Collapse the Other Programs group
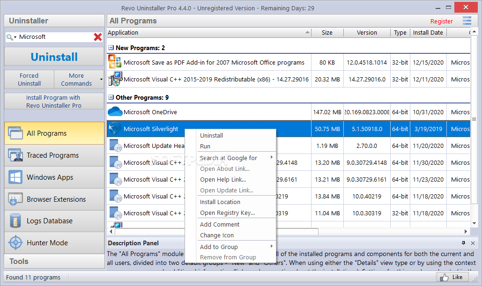This screenshot has width=482, height=286. tap(111, 97)
